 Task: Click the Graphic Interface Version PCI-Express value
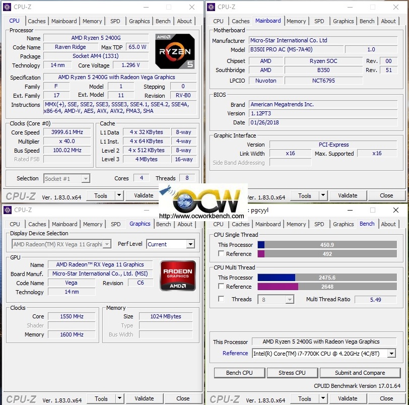click(333, 145)
